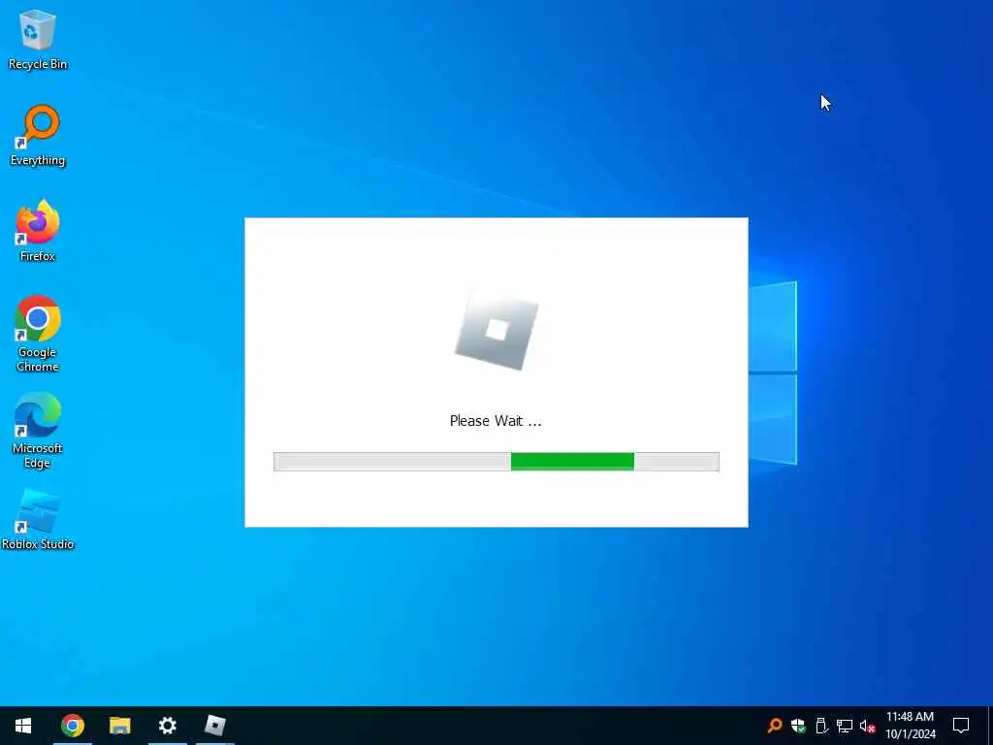The width and height of the screenshot is (993, 745).
Task: Open the Windows Start menu
Action: pos(23,726)
